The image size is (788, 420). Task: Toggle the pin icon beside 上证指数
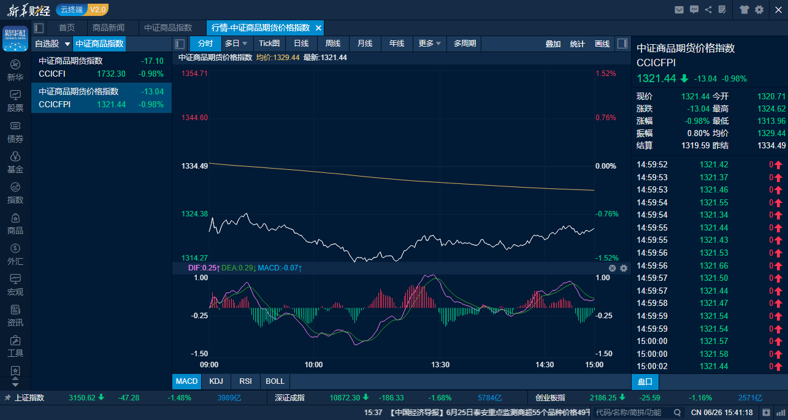[7, 397]
